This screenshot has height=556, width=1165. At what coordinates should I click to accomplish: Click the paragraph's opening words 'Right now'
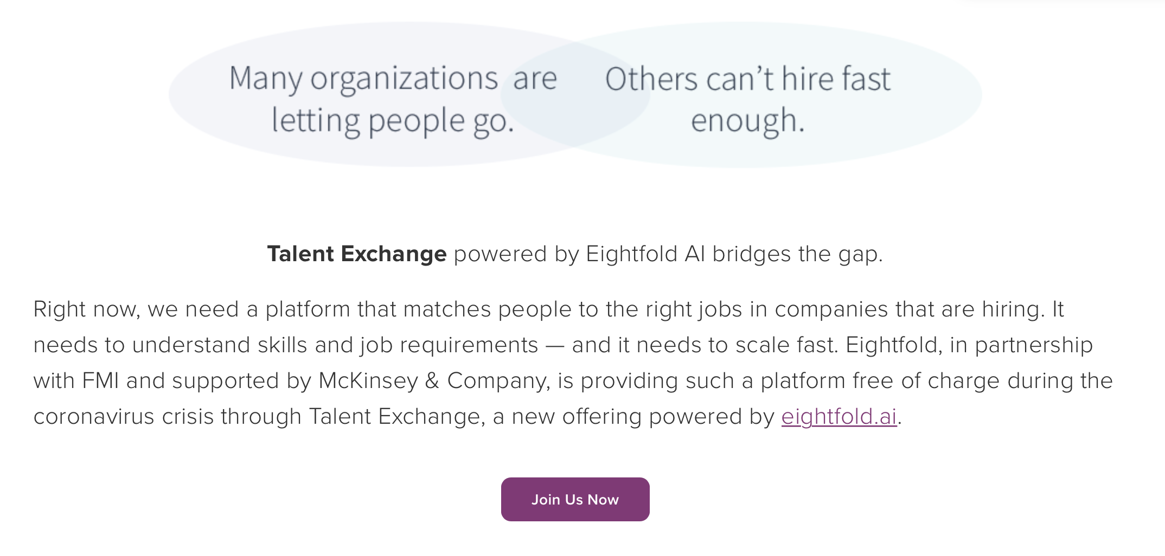tap(86, 309)
